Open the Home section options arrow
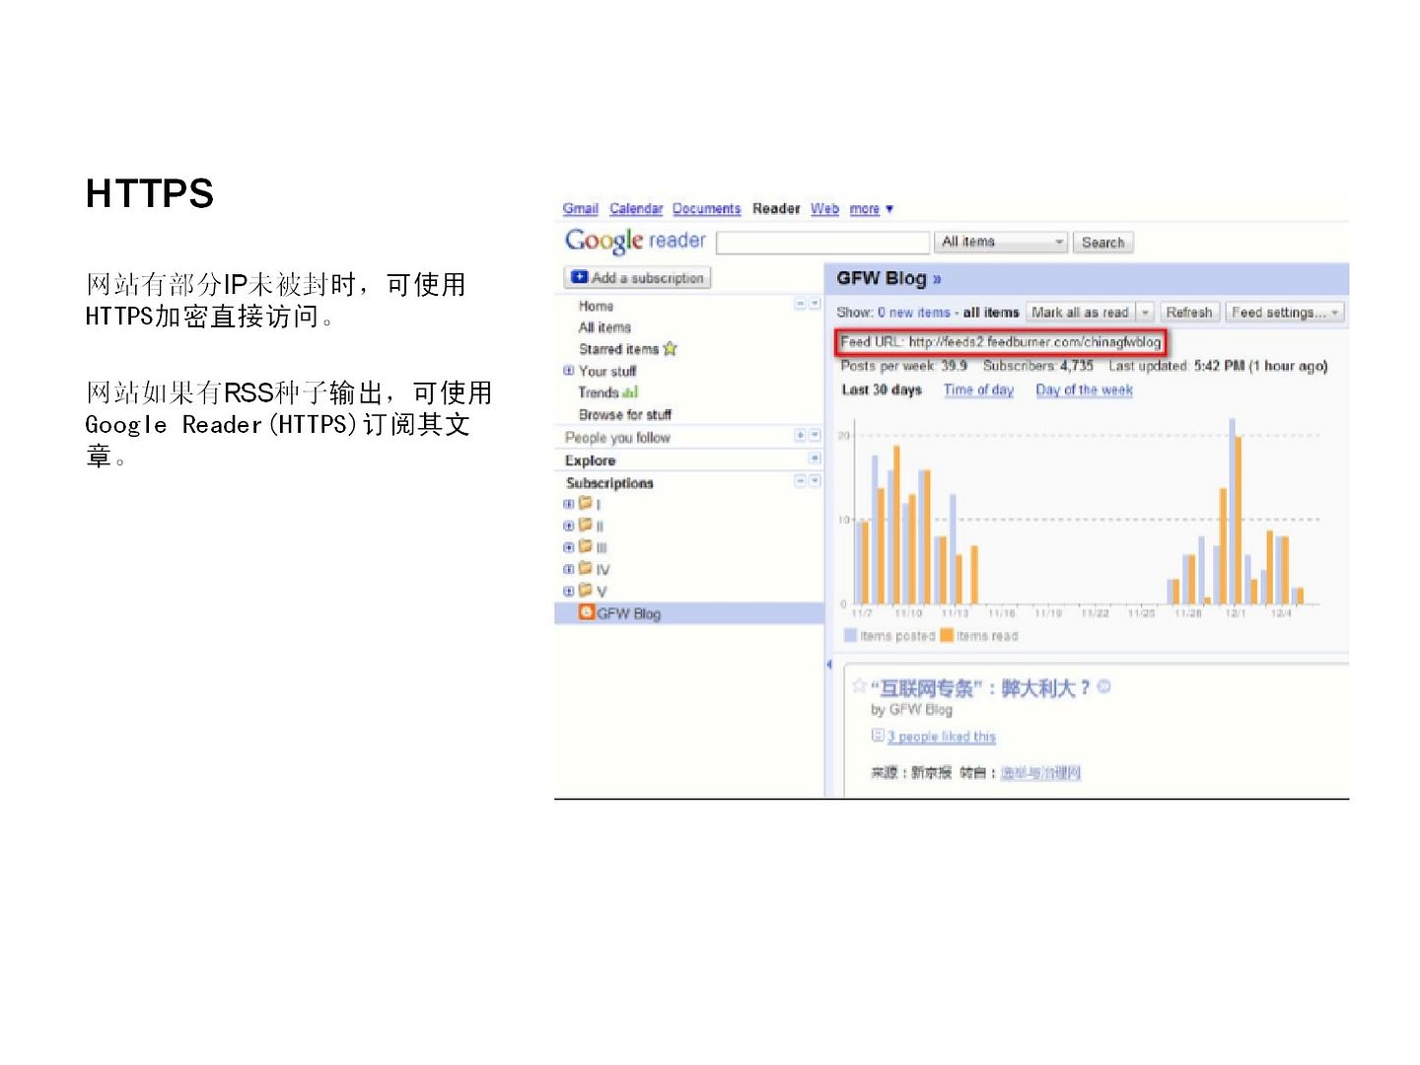The height and width of the screenshot is (1065, 1420). 815,304
